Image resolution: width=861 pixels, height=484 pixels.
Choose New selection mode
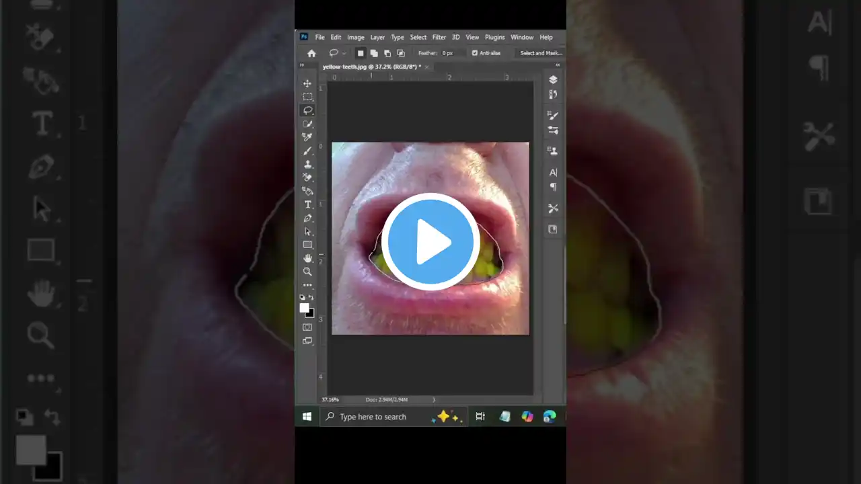click(361, 53)
